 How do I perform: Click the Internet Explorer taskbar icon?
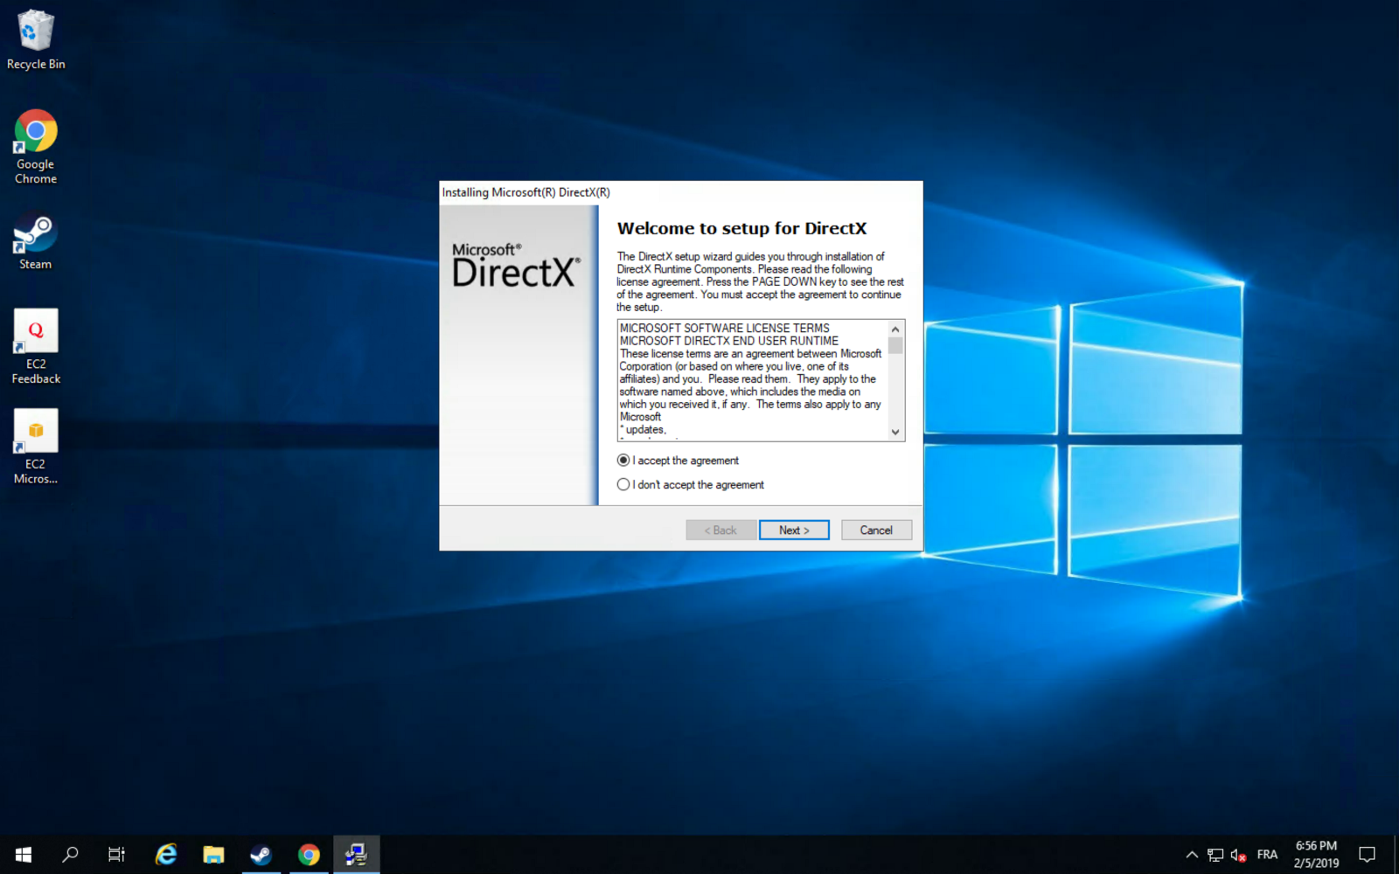[x=166, y=854]
